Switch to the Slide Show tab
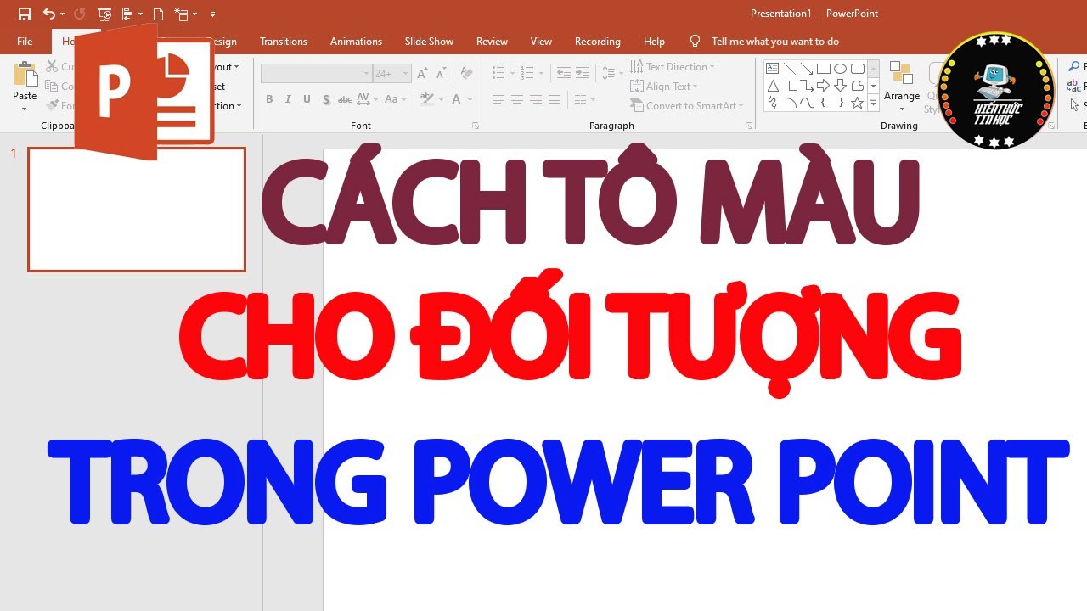Screen dimensions: 1087x611 pyautogui.click(x=429, y=42)
